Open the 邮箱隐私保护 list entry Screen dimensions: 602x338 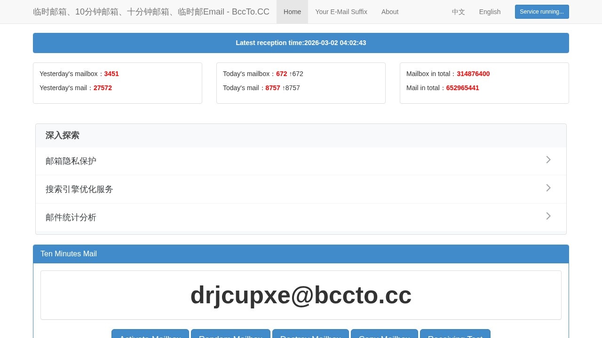click(71, 161)
